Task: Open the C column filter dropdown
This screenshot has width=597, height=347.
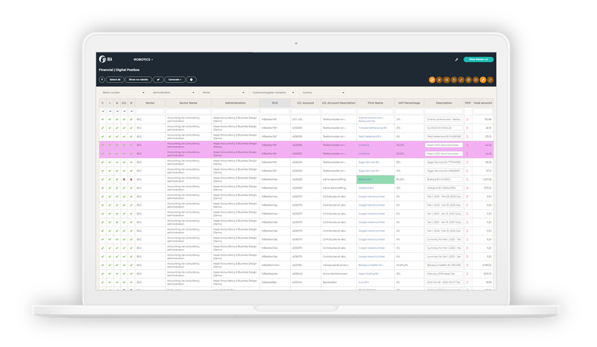Action: [x=102, y=111]
